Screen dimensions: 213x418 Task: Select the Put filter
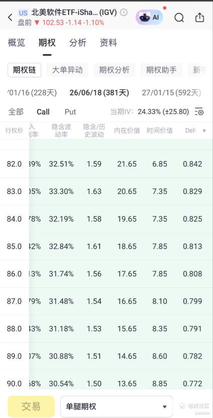[70, 112]
